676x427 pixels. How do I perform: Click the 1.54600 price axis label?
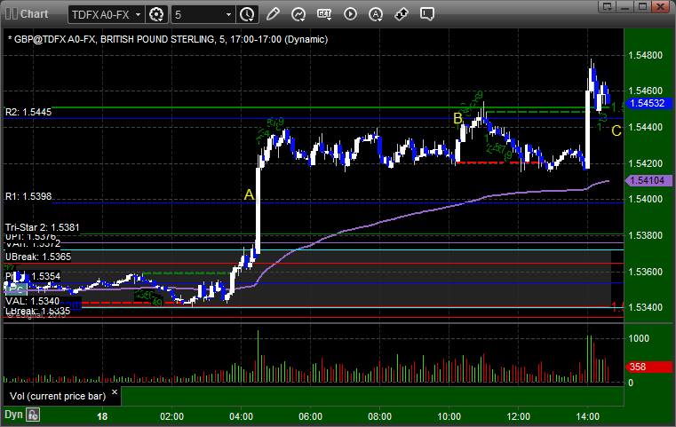(646, 91)
